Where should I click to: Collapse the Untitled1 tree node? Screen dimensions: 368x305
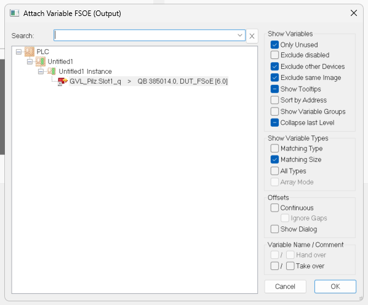(x=30, y=61)
